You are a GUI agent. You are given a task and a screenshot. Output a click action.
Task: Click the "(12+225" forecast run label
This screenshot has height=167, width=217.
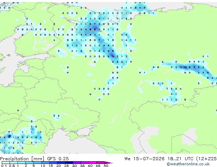tap(206, 159)
